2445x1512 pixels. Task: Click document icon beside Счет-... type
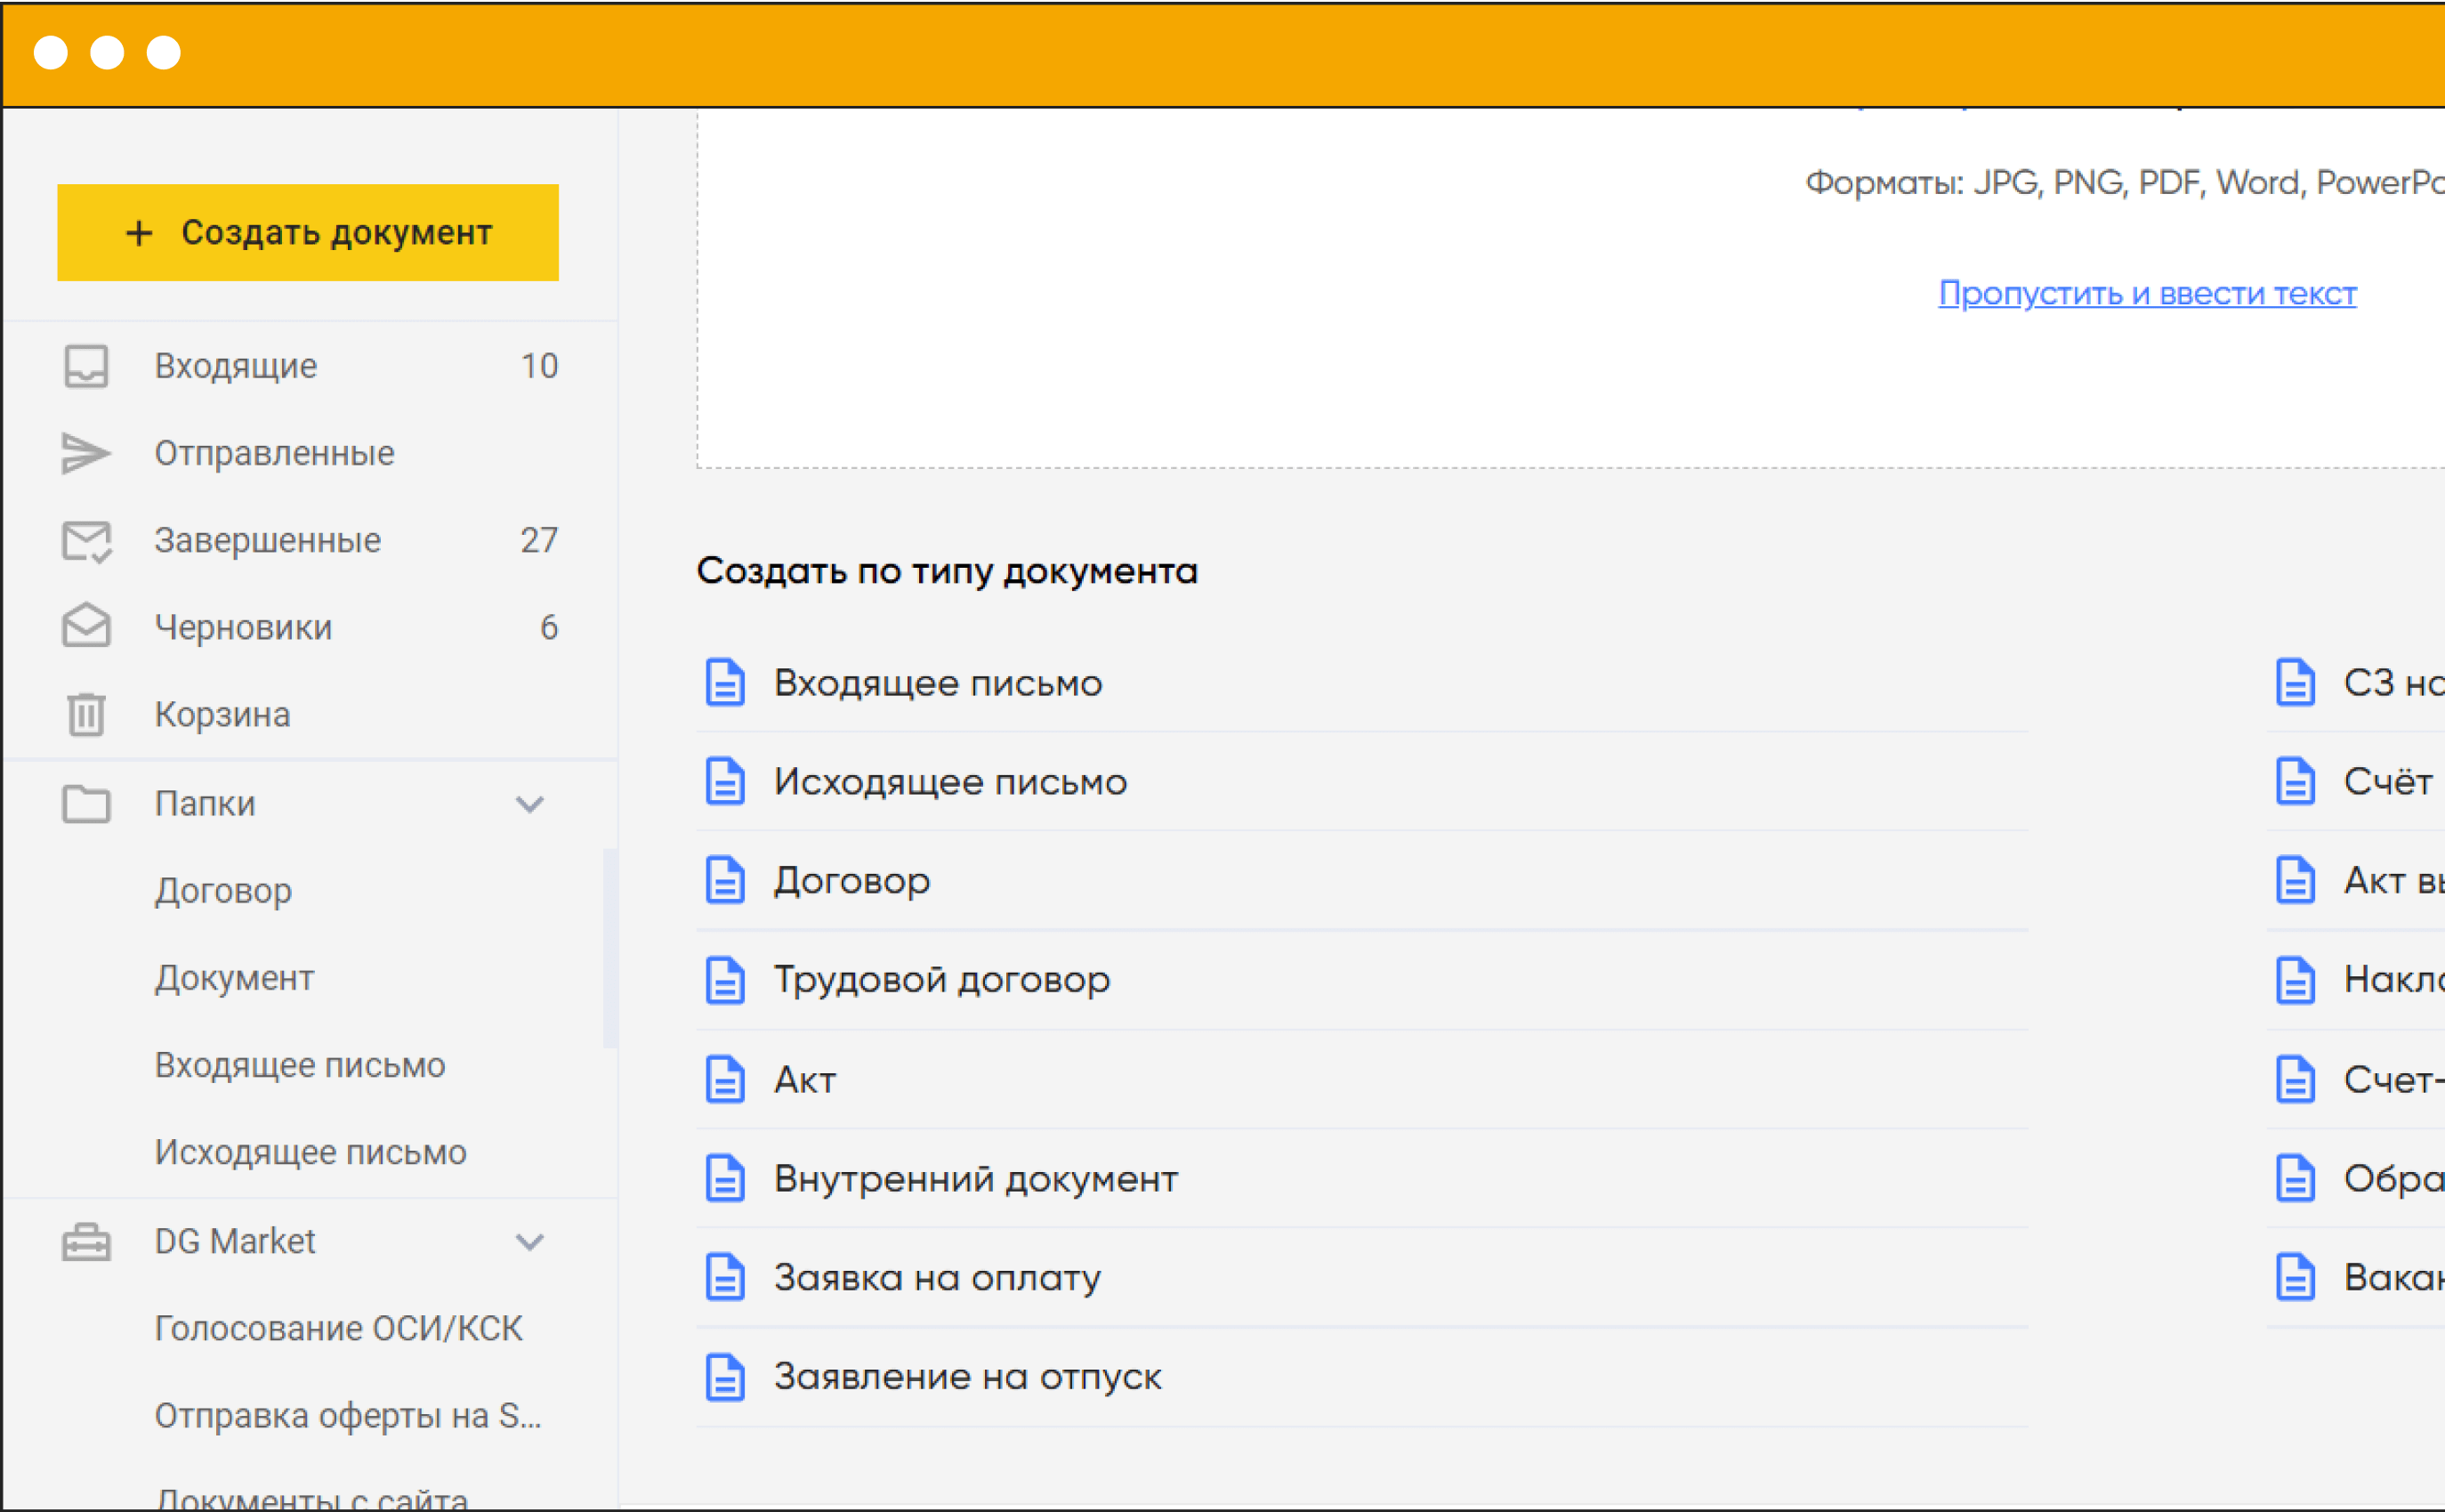coord(2295,1079)
